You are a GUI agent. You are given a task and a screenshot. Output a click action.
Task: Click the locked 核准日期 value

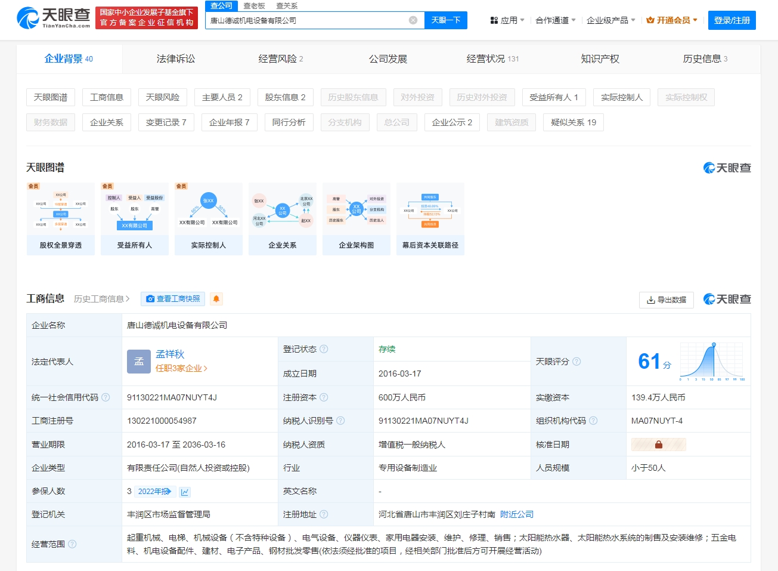pyautogui.click(x=659, y=445)
